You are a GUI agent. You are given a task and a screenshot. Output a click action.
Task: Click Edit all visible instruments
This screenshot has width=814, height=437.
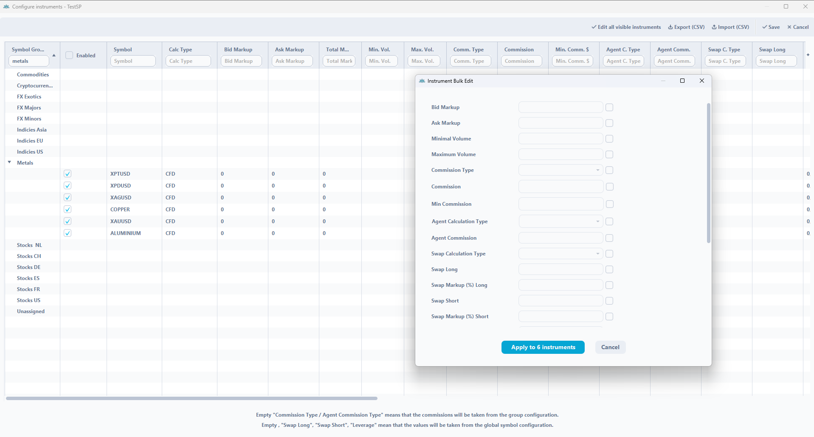tap(626, 27)
